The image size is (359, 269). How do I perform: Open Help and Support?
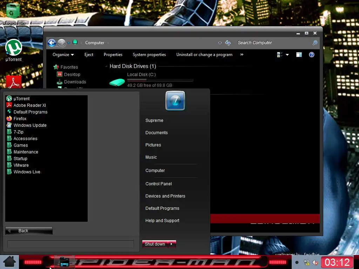[162, 221]
